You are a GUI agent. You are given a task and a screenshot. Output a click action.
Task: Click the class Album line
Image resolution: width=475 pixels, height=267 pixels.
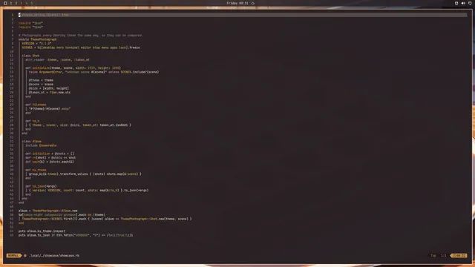pos(31,142)
